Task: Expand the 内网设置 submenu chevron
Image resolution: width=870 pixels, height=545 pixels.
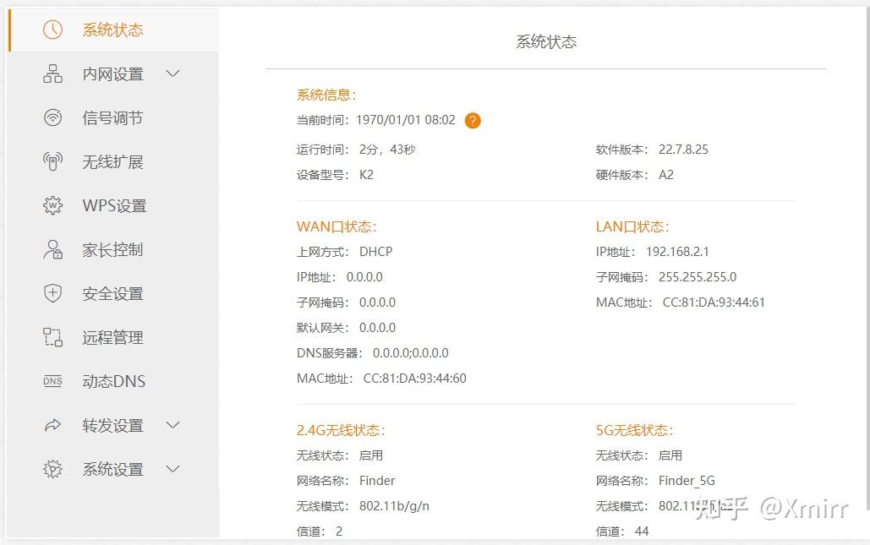Action: pos(172,74)
